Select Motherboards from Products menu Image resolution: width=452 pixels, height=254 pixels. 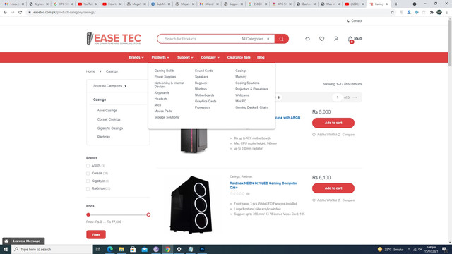click(x=204, y=95)
